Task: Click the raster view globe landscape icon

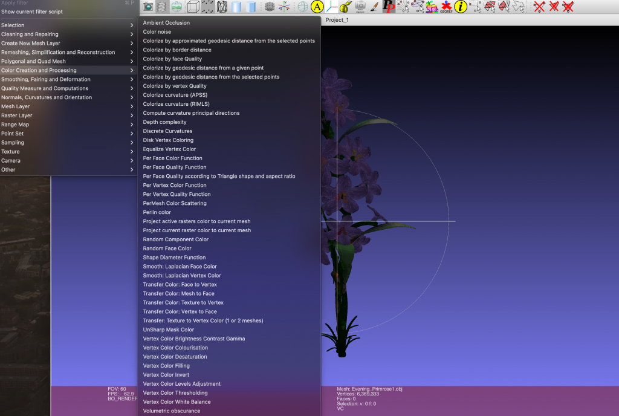Action: [177, 6]
